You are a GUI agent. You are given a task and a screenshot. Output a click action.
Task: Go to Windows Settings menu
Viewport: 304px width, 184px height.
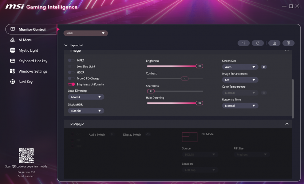point(33,71)
